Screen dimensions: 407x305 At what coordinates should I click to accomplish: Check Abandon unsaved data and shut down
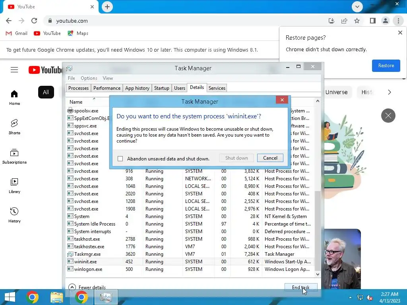(120, 158)
